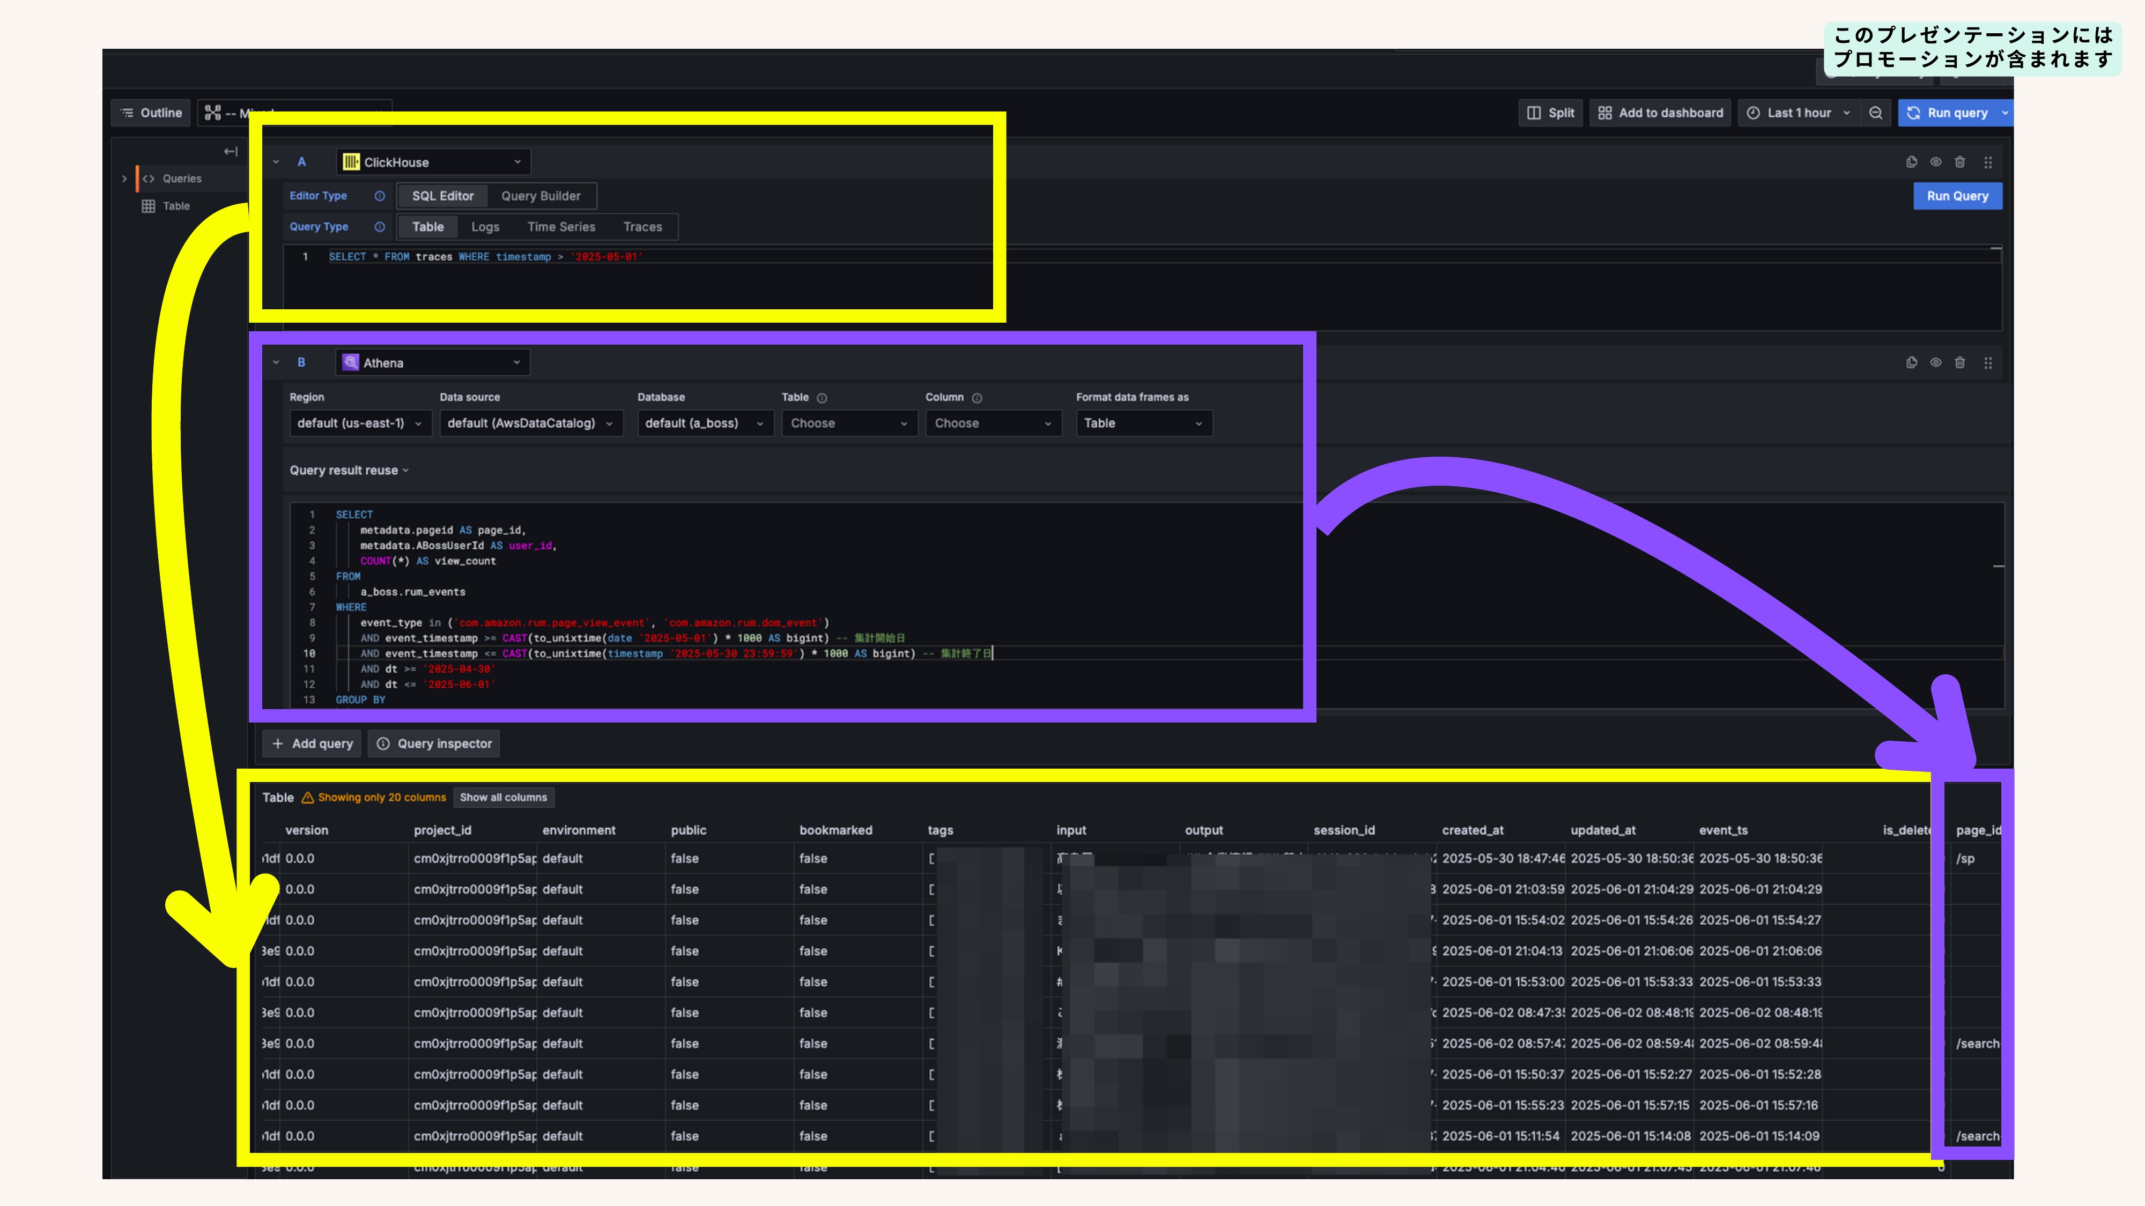
Task: Click Add to dashboard
Action: click(x=1660, y=113)
